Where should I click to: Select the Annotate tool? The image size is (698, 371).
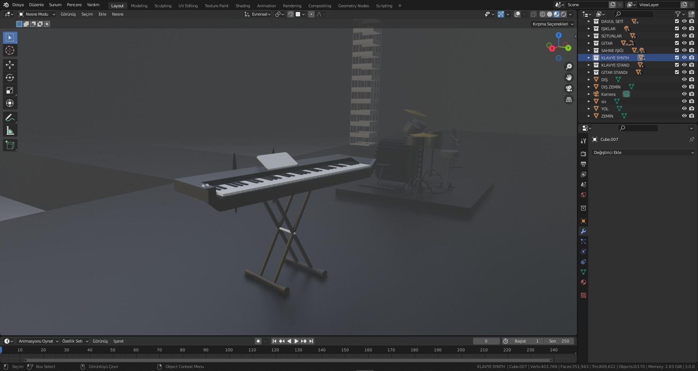pos(10,118)
